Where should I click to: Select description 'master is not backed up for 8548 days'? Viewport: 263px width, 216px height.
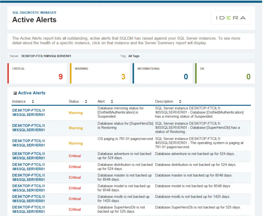coord(194,175)
